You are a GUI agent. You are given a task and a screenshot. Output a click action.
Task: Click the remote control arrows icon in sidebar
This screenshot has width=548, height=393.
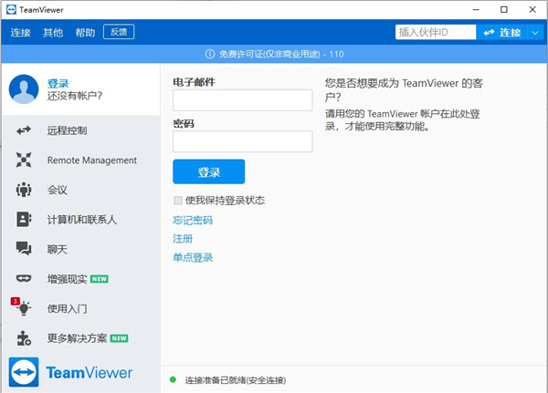click(24, 130)
